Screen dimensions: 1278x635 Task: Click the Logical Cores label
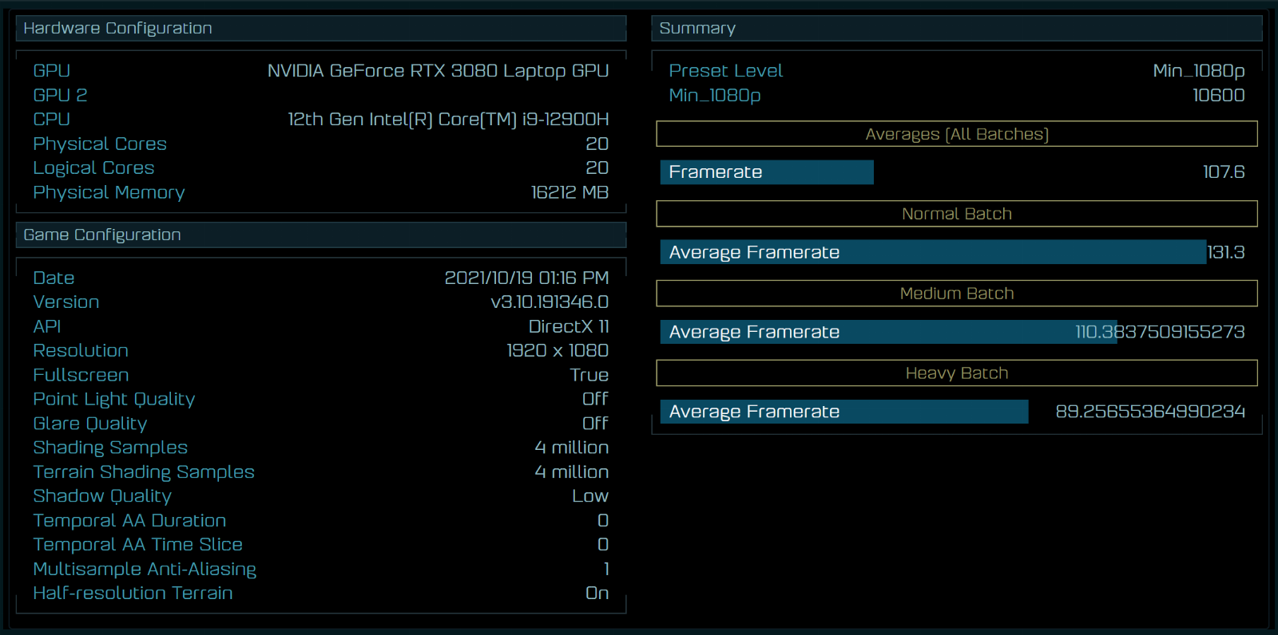(x=93, y=168)
